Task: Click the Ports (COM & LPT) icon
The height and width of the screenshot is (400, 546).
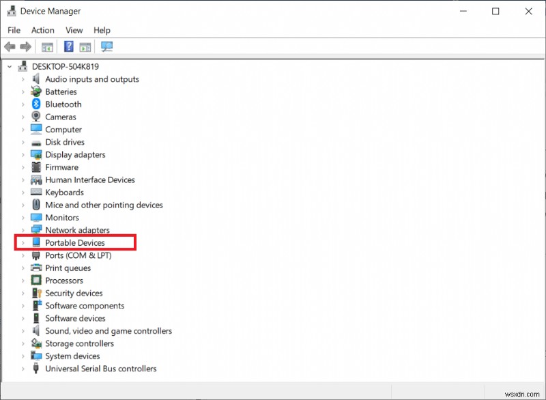Action: pos(36,255)
